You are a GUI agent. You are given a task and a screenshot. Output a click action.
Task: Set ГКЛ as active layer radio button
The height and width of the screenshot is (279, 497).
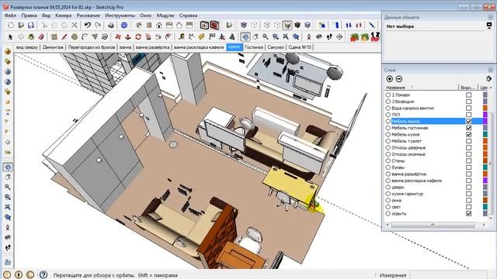[388, 115]
